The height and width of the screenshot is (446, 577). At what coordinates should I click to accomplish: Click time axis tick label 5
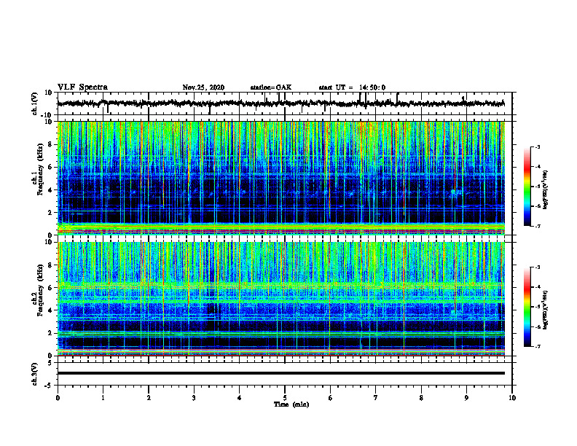click(285, 398)
